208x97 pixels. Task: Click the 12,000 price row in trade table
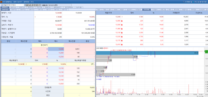(152, 21)
